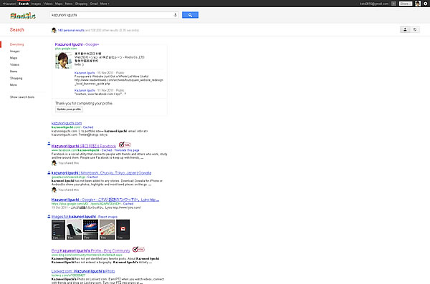
Task: Click the gmail account address in top bar
Action: point(374,4)
